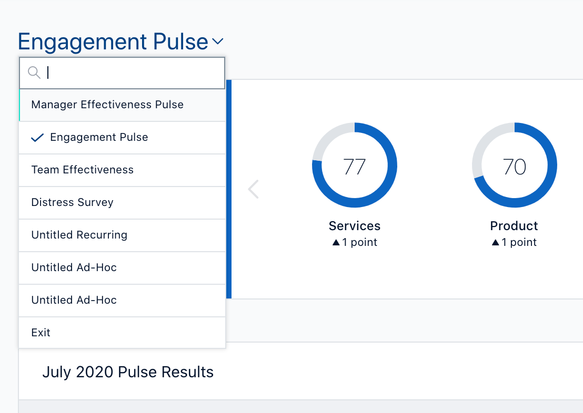583x413 pixels.
Task: Click the July 2020 Pulse Results heading
Action: 128,372
